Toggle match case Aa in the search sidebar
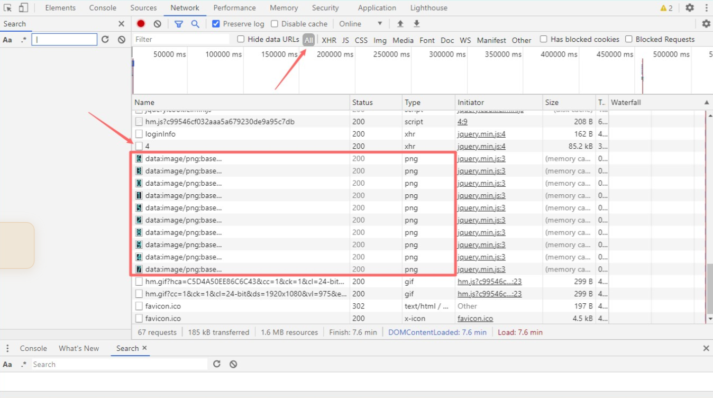 (x=7, y=40)
